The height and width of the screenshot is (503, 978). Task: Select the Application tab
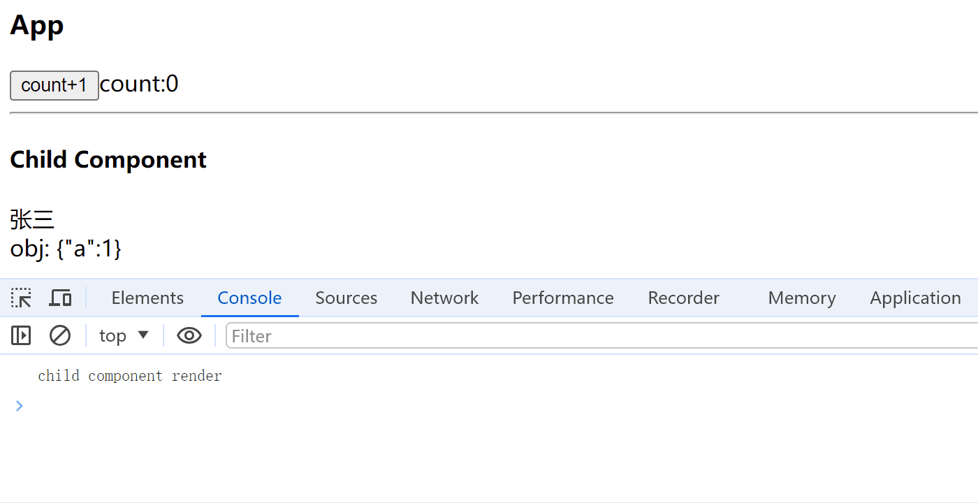915,298
